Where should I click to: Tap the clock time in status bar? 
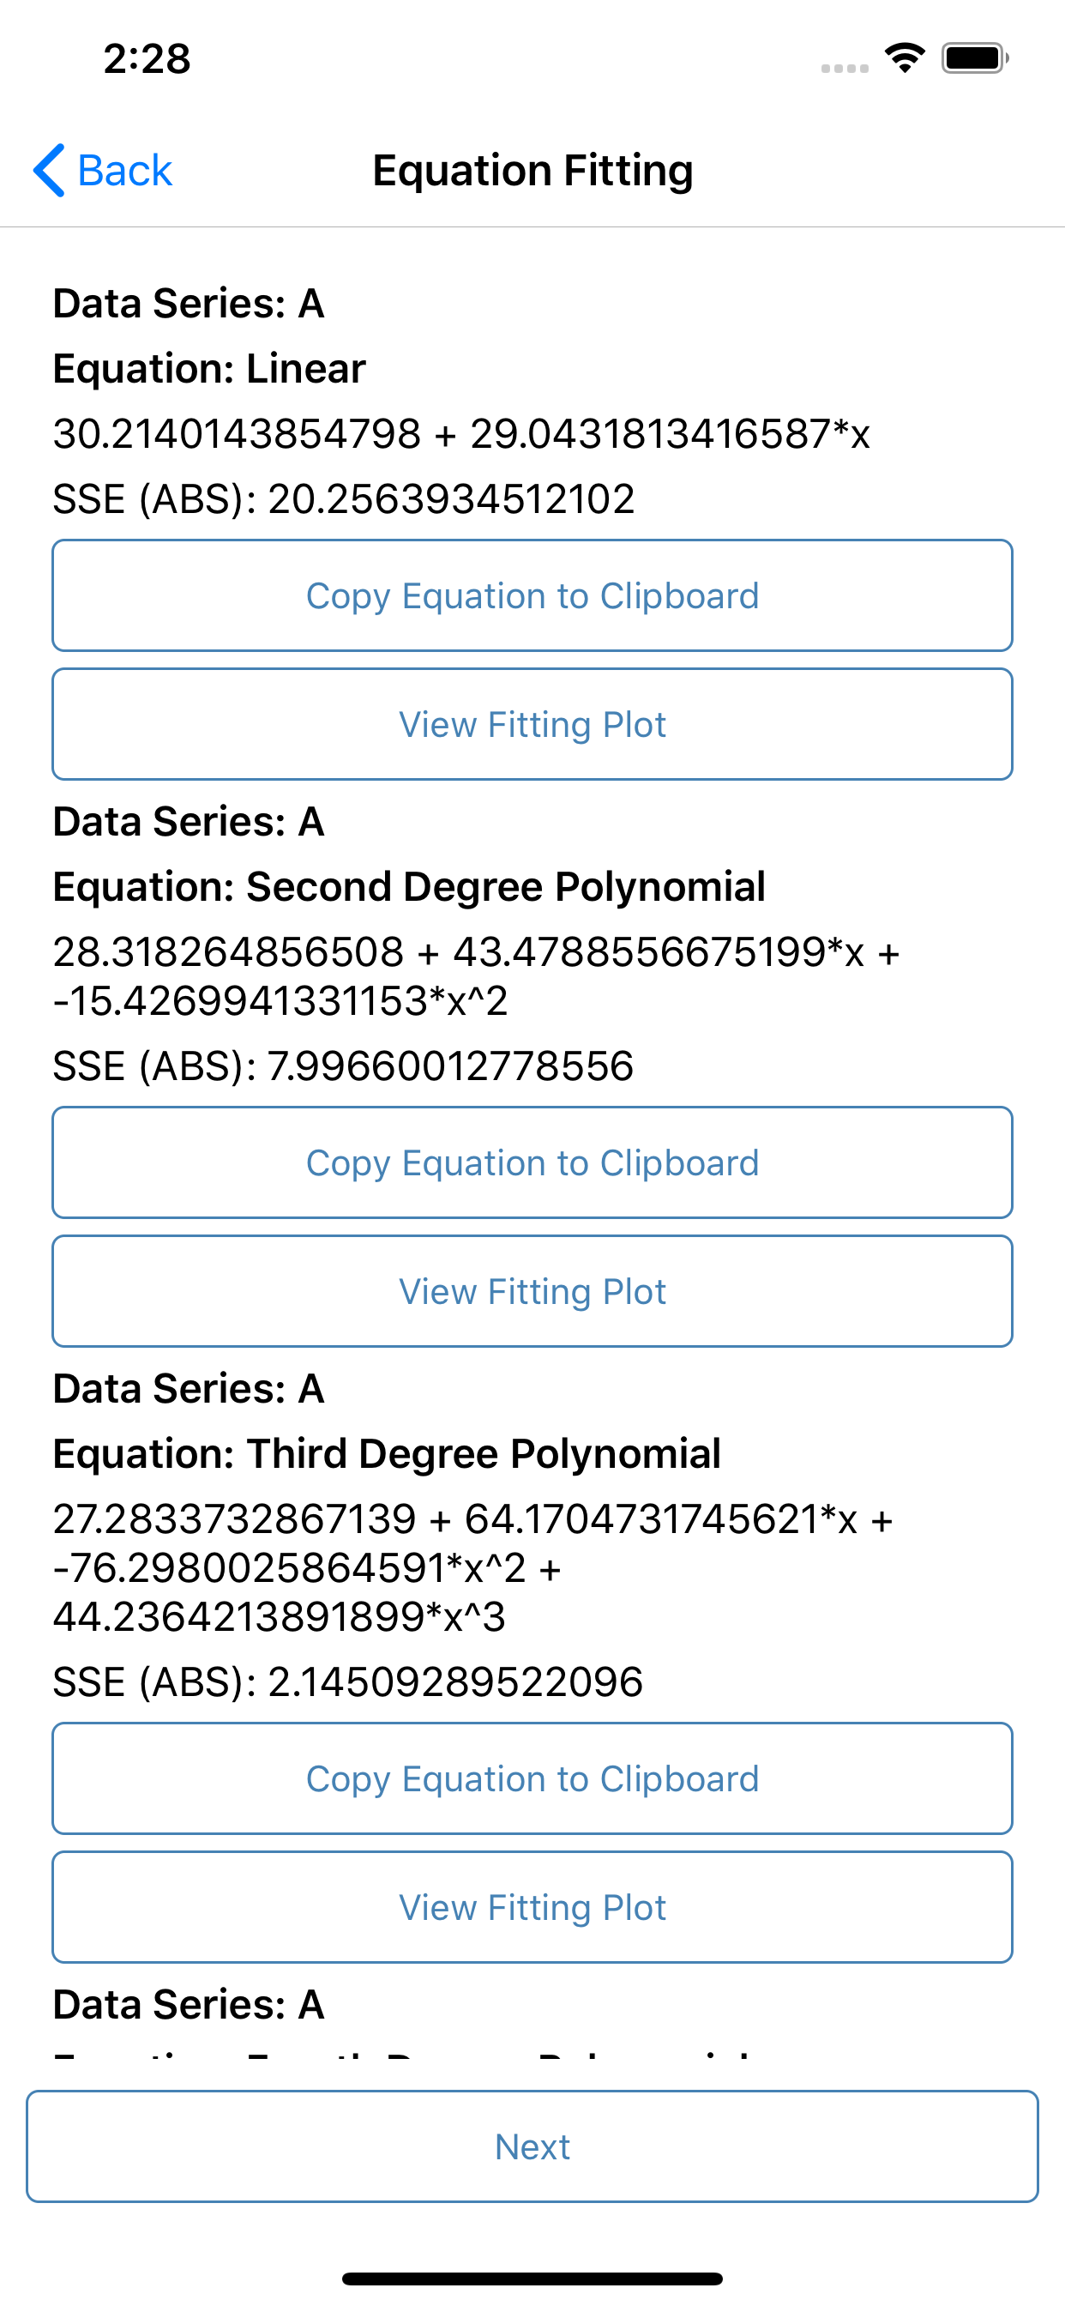pyautogui.click(x=147, y=59)
